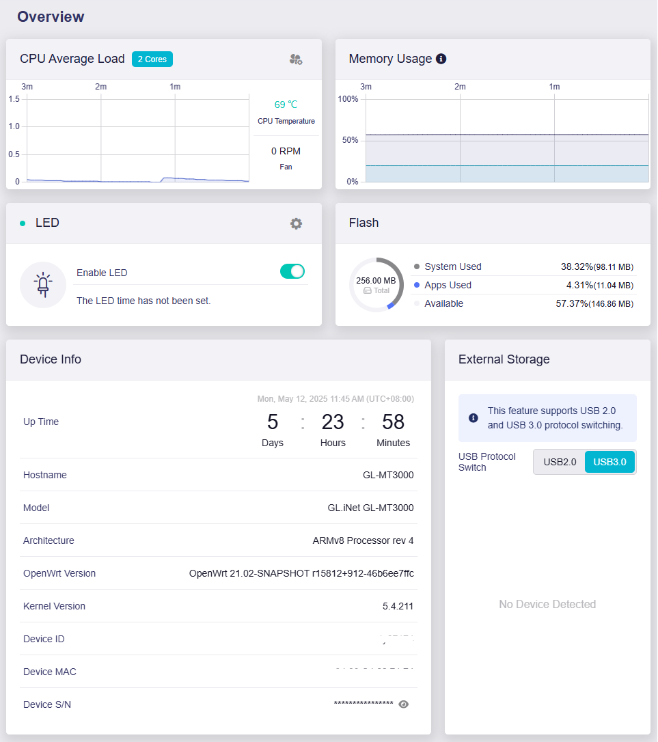The height and width of the screenshot is (742, 658).
Task: Click the hostname value GL-MT3000
Action: coord(388,475)
